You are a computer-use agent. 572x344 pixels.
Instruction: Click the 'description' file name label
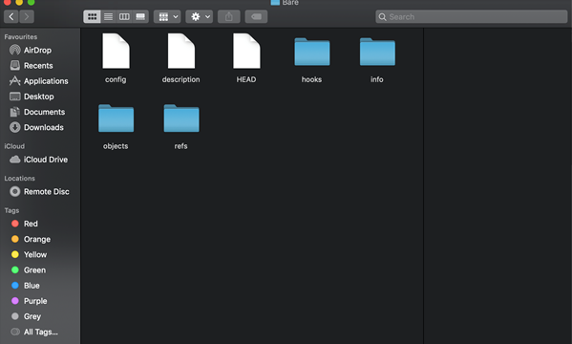tap(180, 79)
